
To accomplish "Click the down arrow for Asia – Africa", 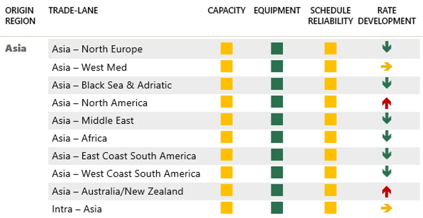I will pos(386,136).
